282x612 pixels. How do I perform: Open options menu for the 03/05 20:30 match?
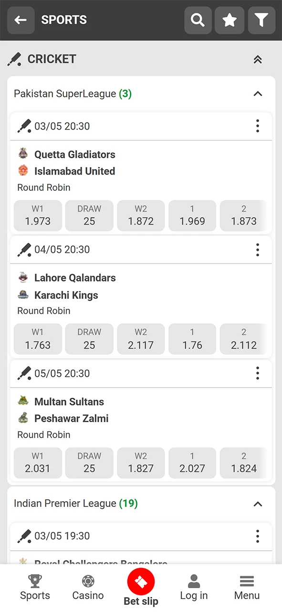(x=258, y=126)
